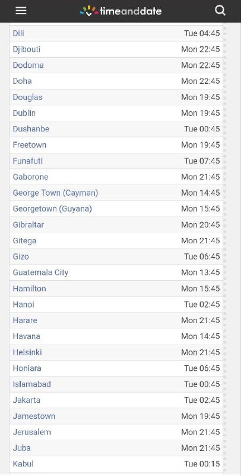Choose the Dublin entry
Image resolution: width=241 pixels, height=476 pixels.
click(24, 113)
